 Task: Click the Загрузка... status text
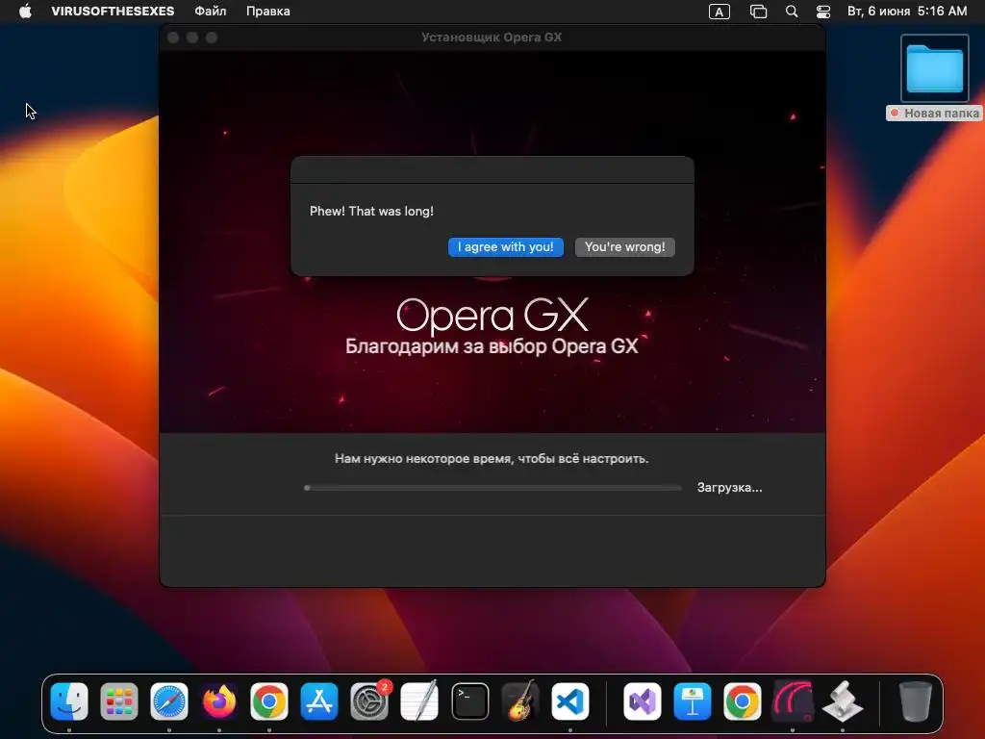point(729,488)
